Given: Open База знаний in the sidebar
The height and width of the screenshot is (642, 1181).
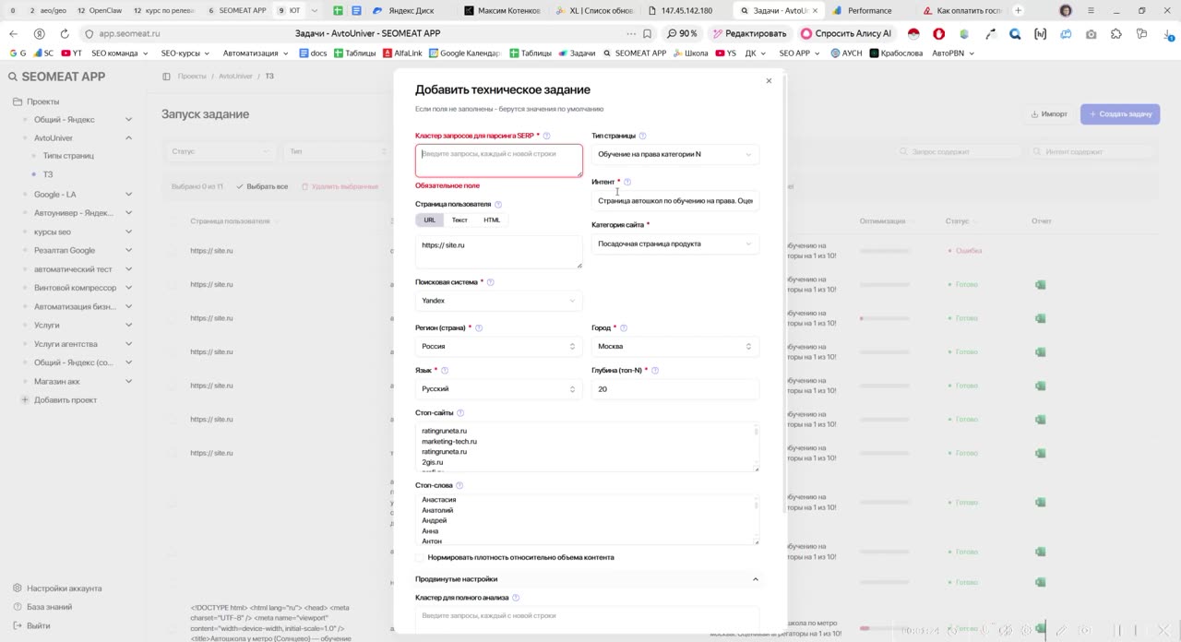Looking at the screenshot, I should click(42, 607).
